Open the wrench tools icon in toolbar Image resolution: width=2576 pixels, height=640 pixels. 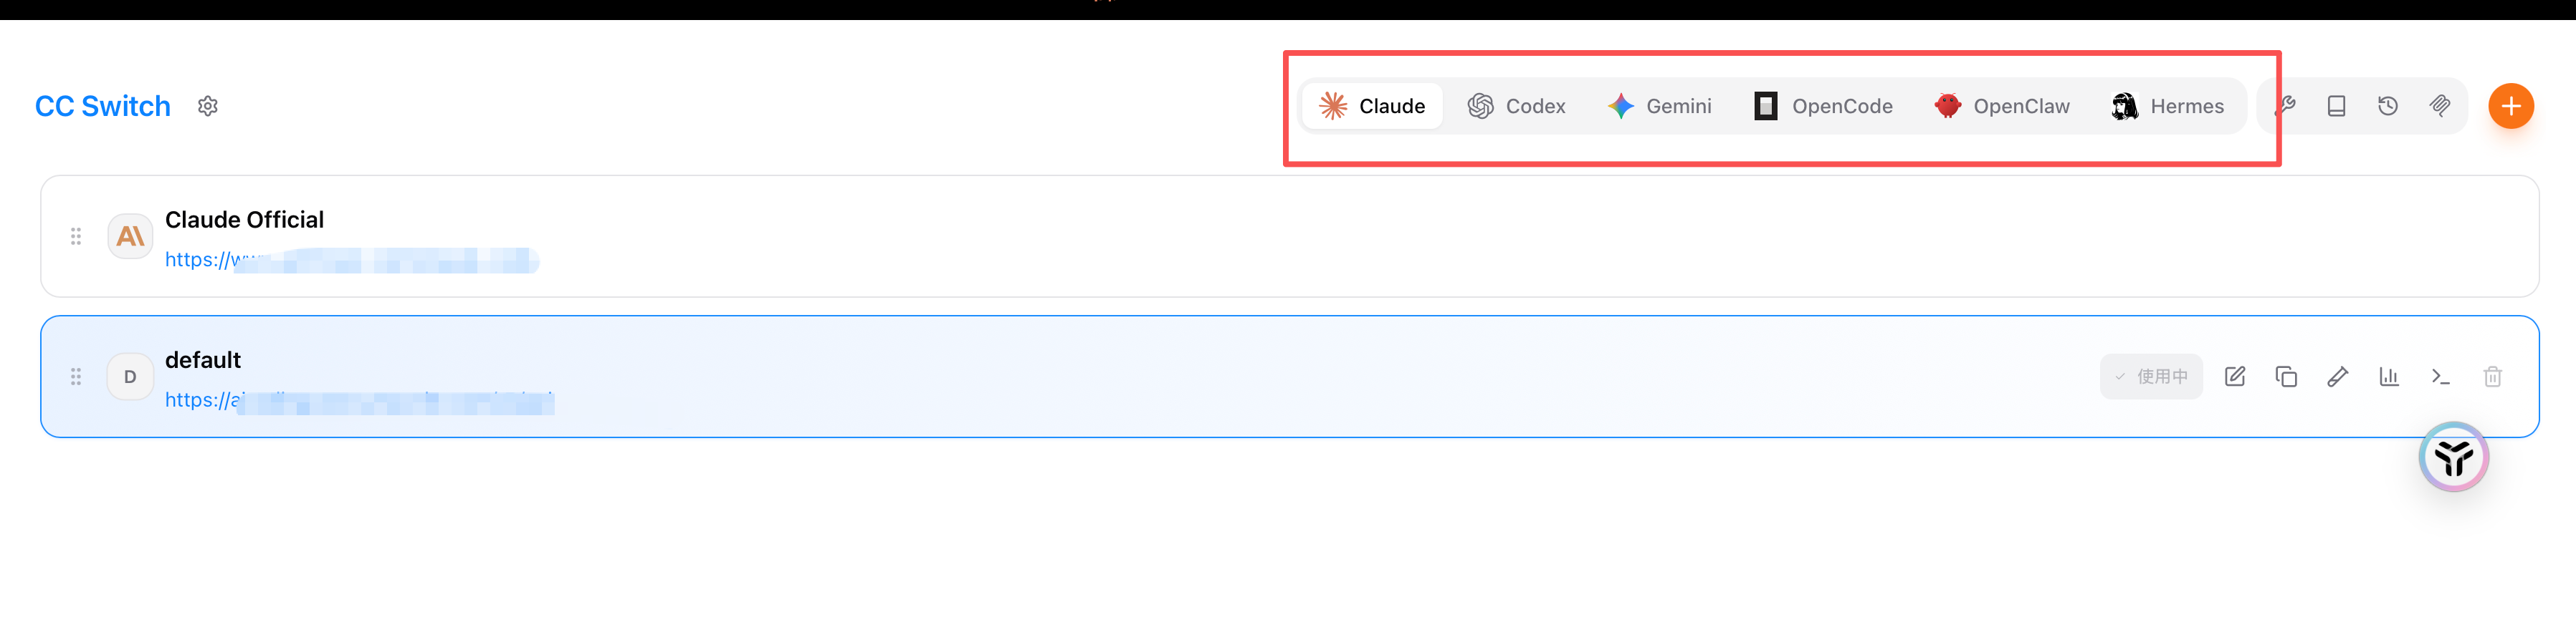[2285, 106]
